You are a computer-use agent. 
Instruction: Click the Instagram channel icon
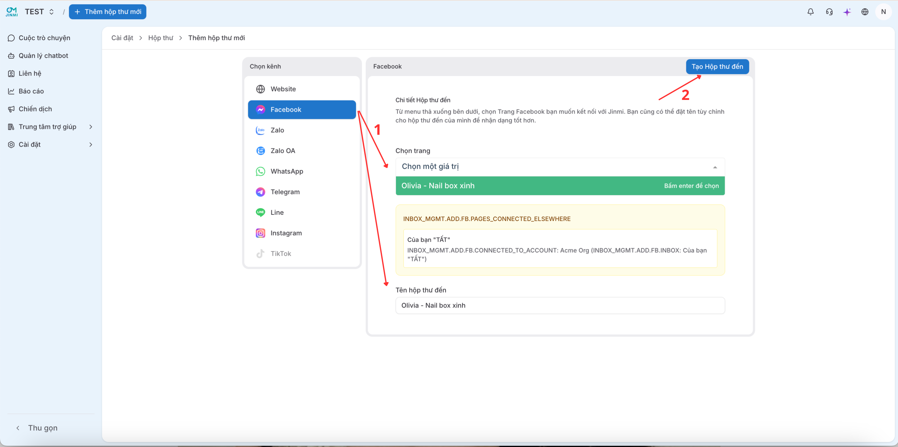pos(260,233)
